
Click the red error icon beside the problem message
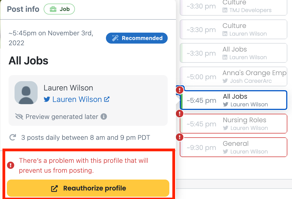coord(11,165)
